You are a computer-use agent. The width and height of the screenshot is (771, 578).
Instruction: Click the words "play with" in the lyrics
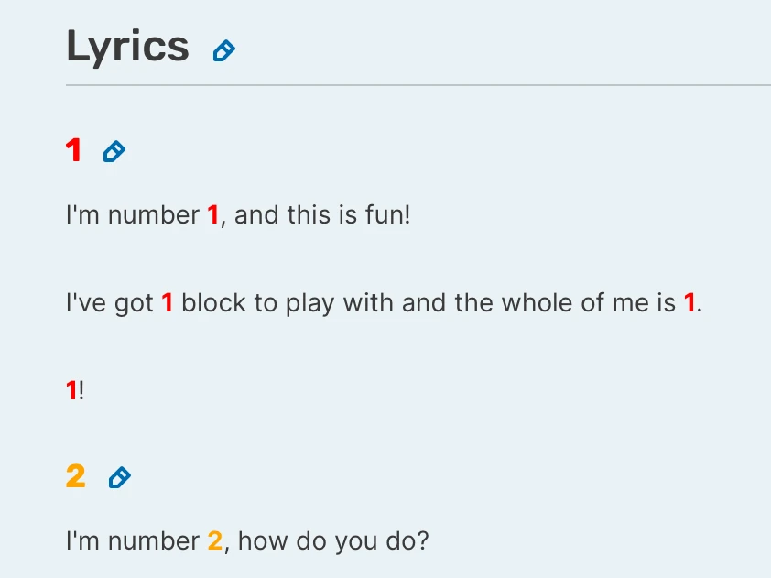point(329,303)
